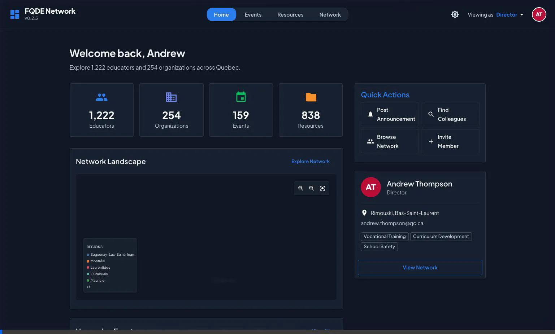Click the Organizations building icon card
Viewport: 555px width, 334px height.
pos(171,110)
